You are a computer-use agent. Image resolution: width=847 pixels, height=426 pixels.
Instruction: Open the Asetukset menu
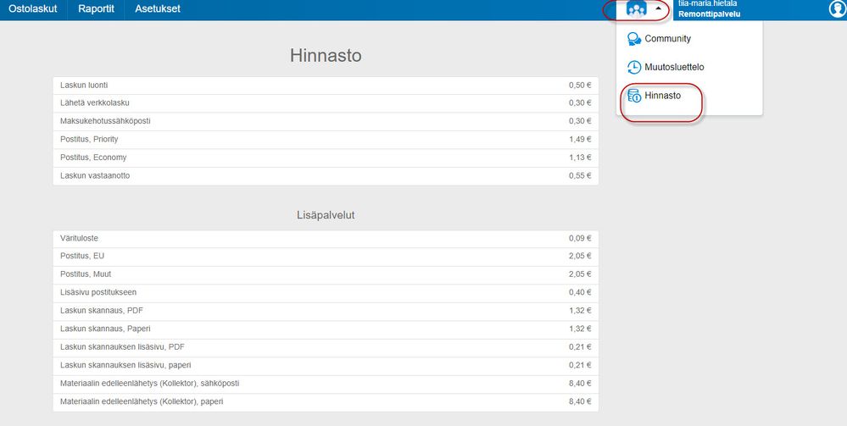158,9
